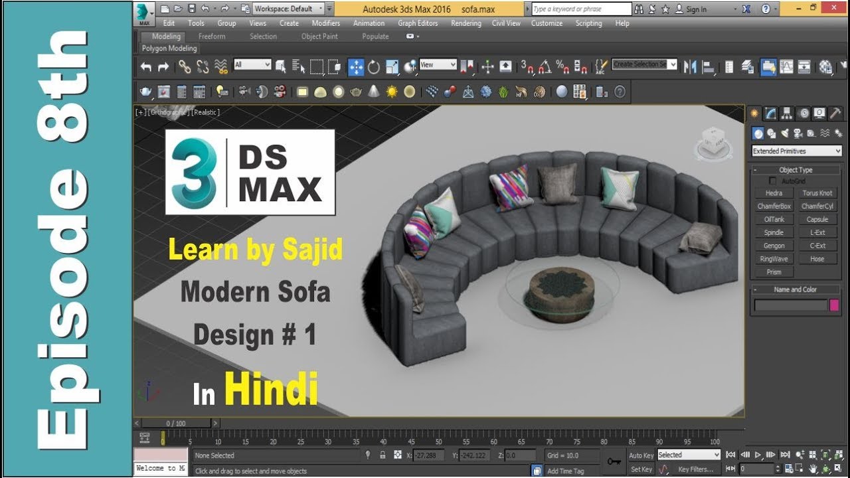Toggle the Set Key mode button
The image size is (850, 478).
point(641,469)
